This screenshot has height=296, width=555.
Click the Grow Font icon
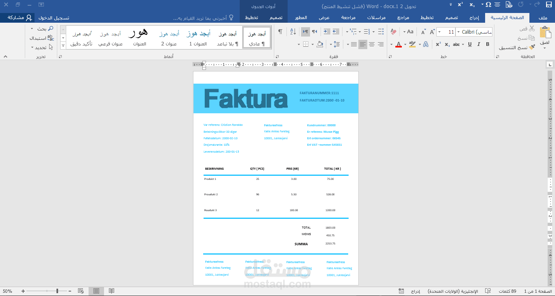(x=432, y=32)
